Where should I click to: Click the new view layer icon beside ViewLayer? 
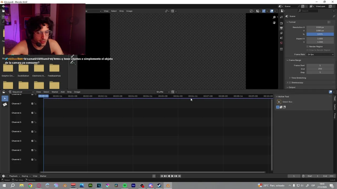[x=330, y=6]
